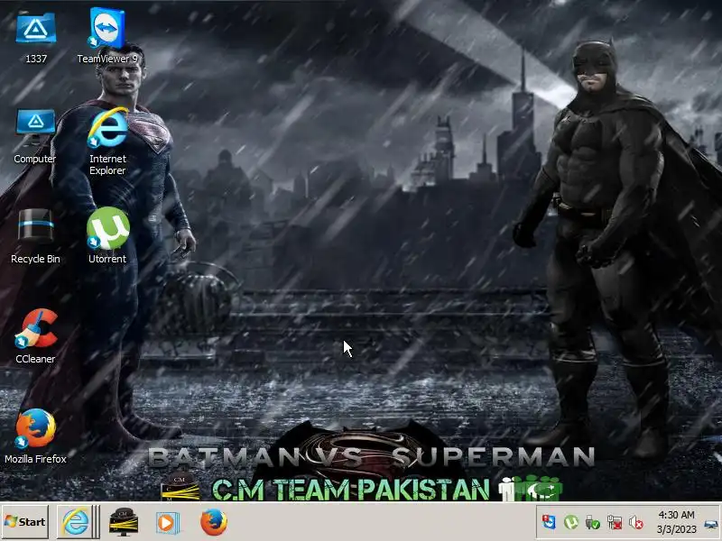Viewport: 722px width, 541px height.
Task: Click the Internet Explorer taskbar icon
Action: pyautogui.click(x=76, y=522)
